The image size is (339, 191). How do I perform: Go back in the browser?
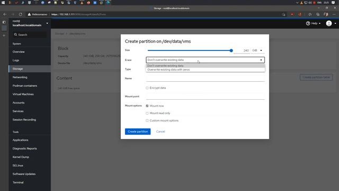(x=5, y=14)
